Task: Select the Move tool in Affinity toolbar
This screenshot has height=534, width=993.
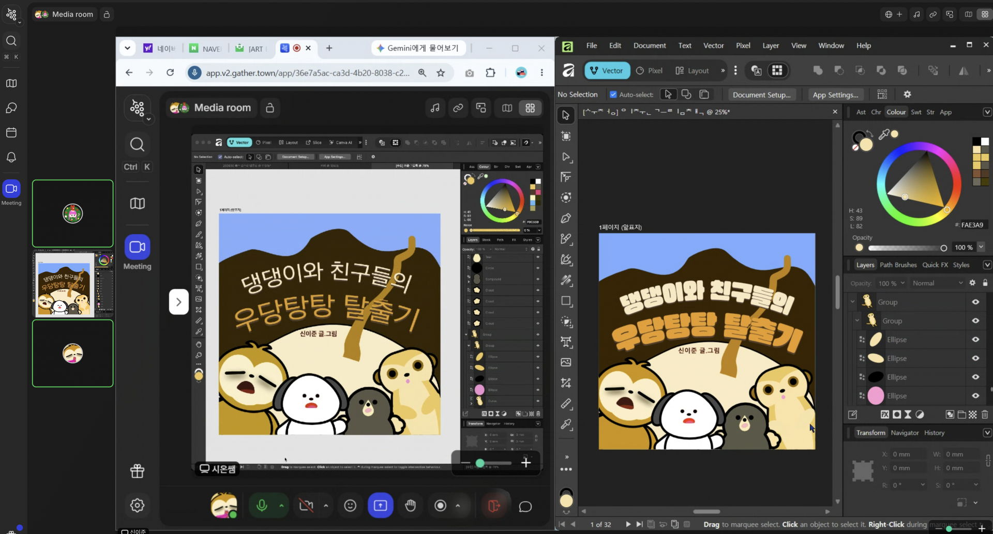Action: coord(566,115)
